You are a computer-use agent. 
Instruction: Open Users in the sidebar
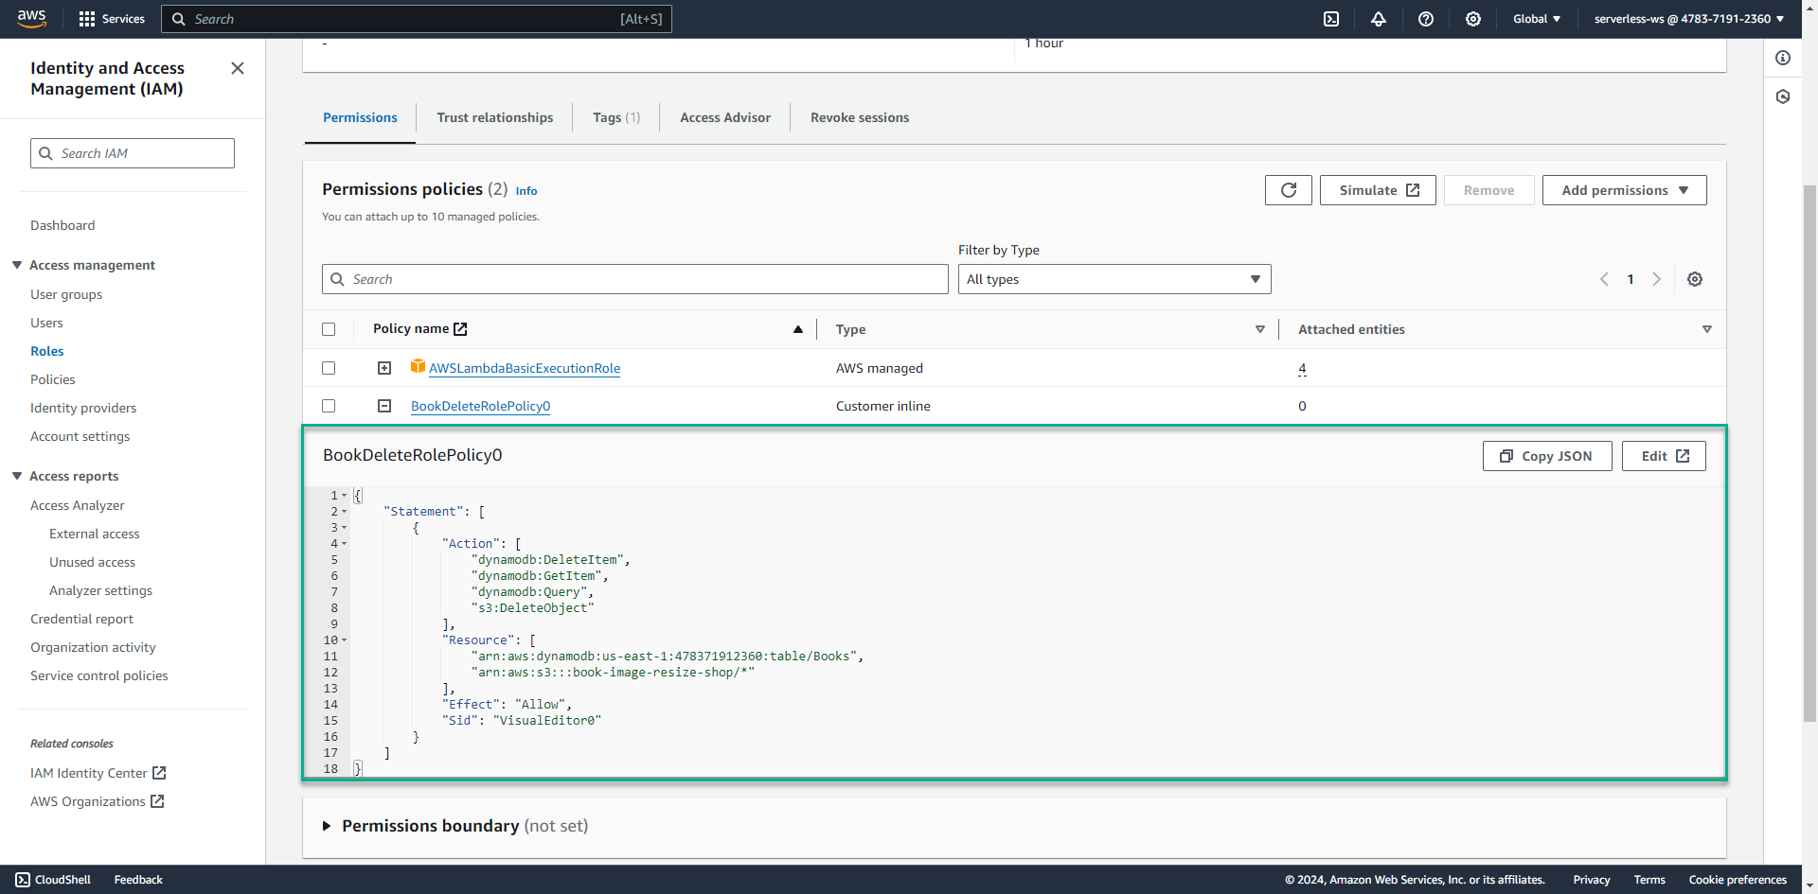(46, 323)
